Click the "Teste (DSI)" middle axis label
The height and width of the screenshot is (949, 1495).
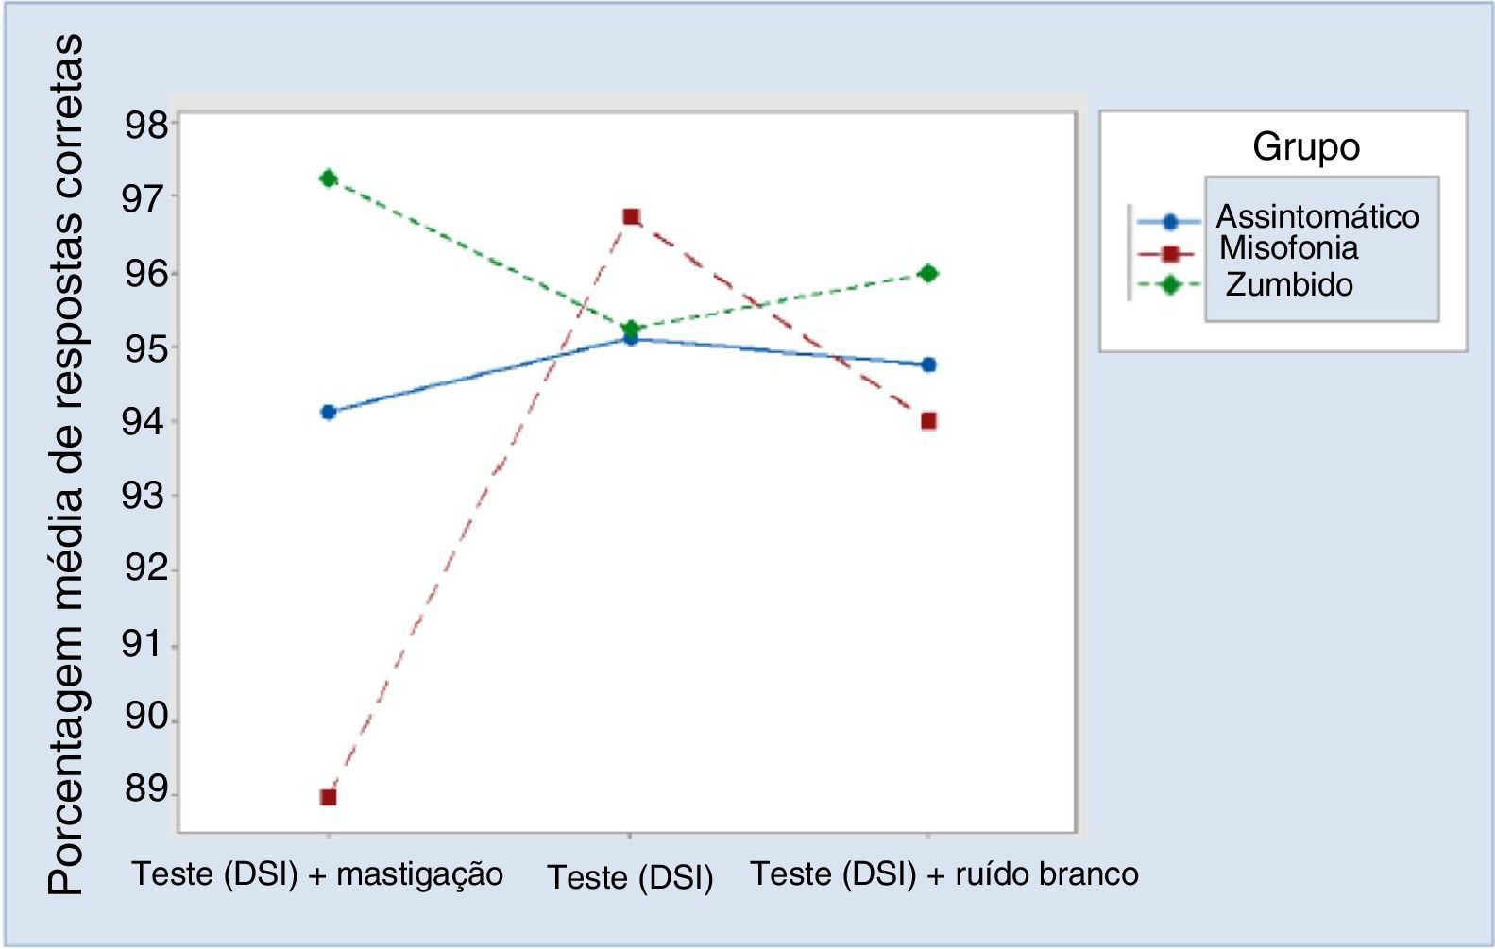pos(630,877)
